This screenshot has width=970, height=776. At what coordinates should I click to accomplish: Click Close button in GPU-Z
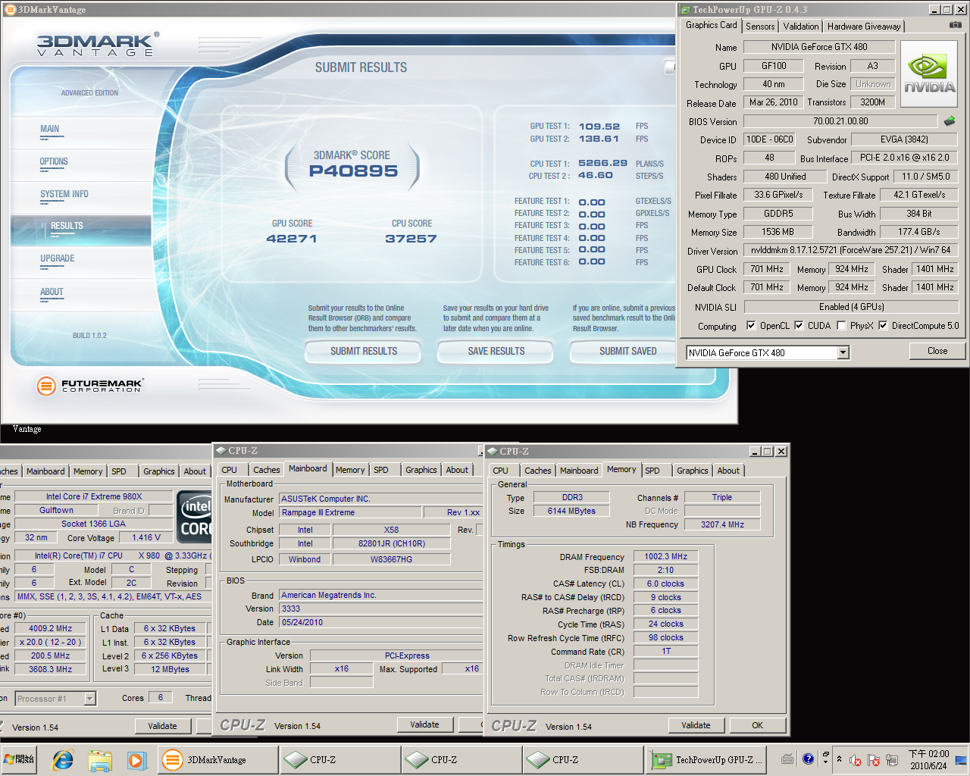pos(937,351)
